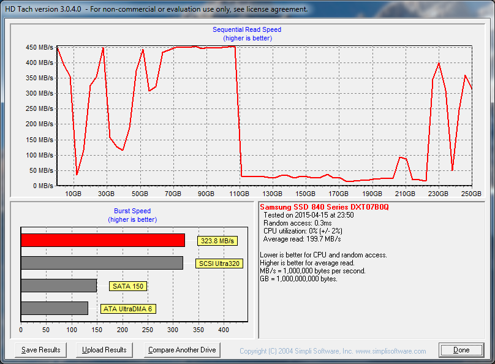This screenshot has width=495, height=364.
Task: Click the Average read: 199.7 MB/s line
Action: [x=302, y=239]
